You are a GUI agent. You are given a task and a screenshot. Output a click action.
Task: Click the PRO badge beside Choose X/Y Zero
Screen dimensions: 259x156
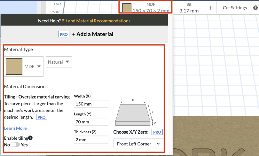click(x=157, y=132)
